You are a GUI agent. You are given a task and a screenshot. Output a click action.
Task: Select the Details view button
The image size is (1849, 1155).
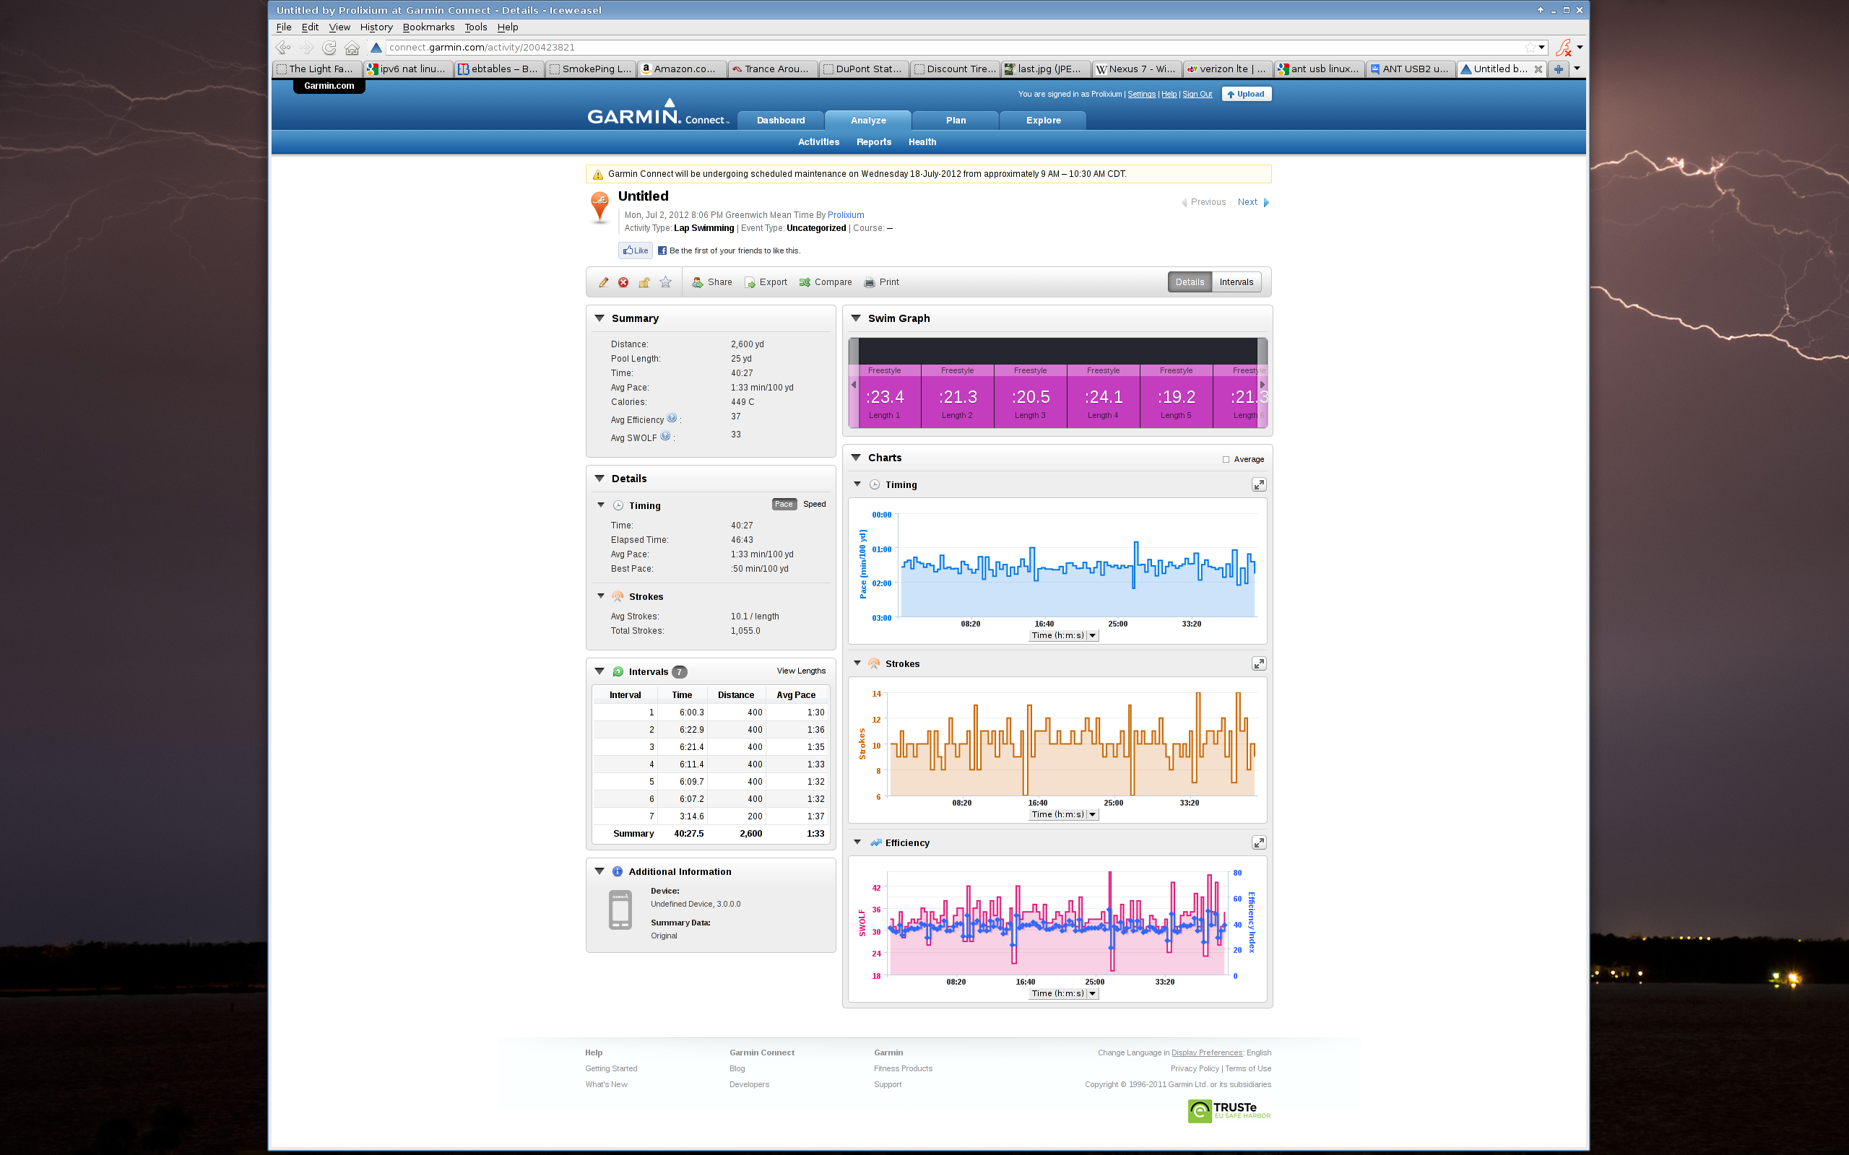pyautogui.click(x=1190, y=282)
